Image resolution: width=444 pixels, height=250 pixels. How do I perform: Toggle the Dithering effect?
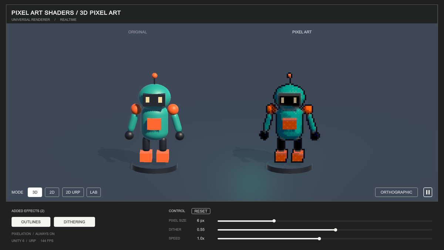[x=74, y=222]
